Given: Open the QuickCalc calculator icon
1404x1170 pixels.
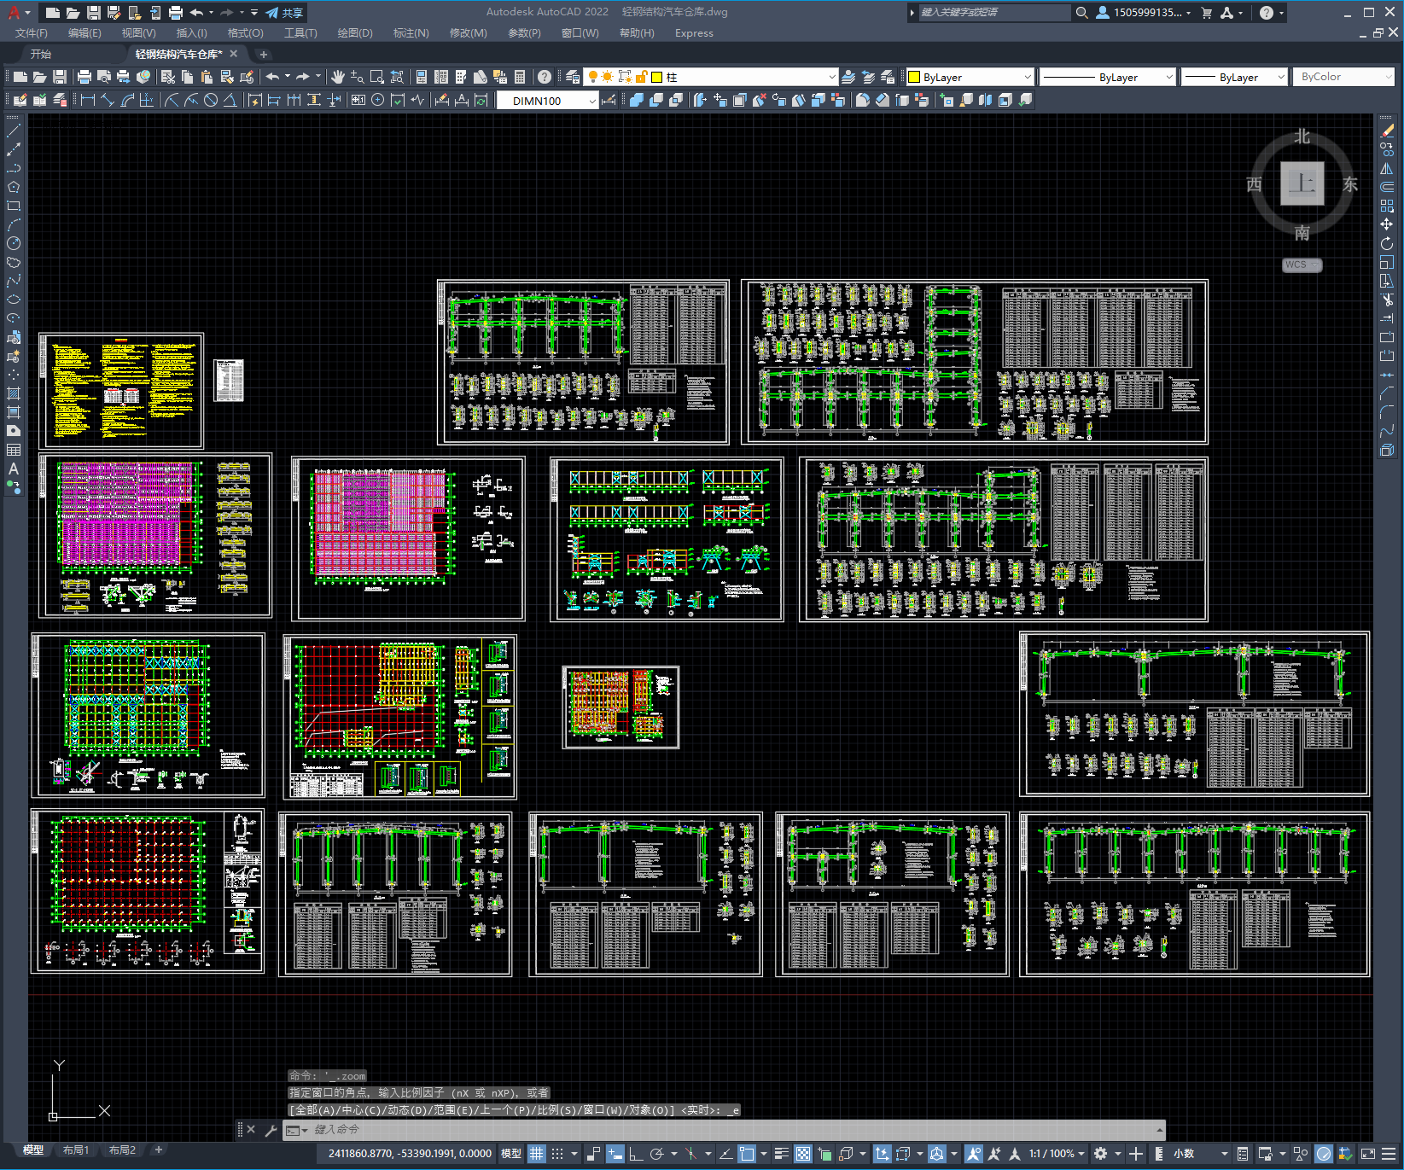Looking at the screenshot, I should tap(520, 77).
